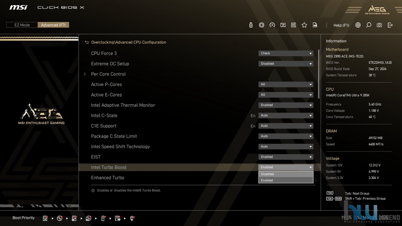The height and width of the screenshot is (226, 402).
Task: Exit BIOS using the exit door icon
Action: click(x=390, y=25)
